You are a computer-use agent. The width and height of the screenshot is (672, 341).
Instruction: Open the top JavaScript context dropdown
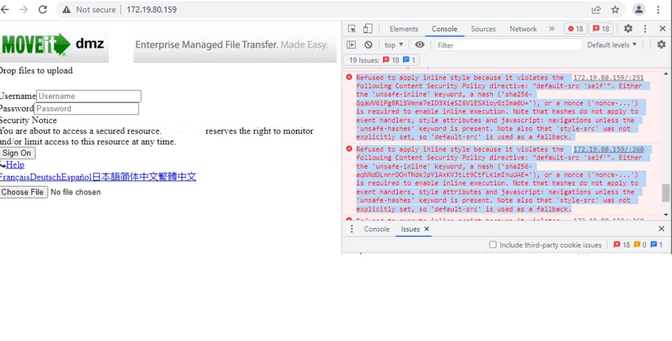(394, 45)
